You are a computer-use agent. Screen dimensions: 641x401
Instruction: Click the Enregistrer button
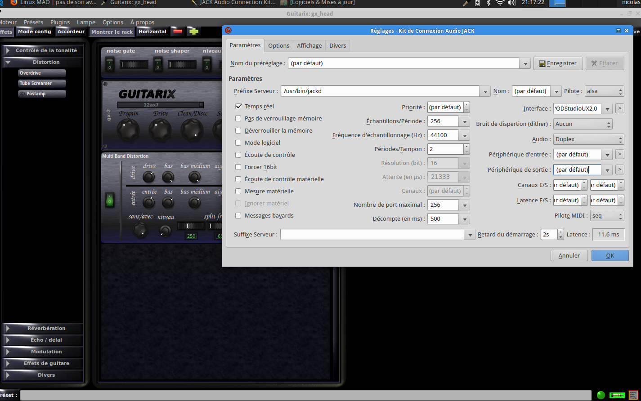(x=558, y=63)
